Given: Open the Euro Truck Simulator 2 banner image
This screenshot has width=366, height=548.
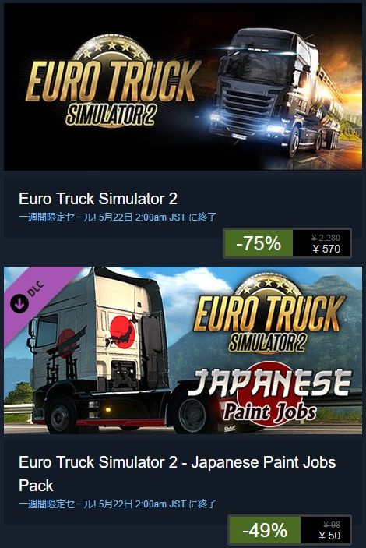Looking at the screenshot, I should 183,87.
